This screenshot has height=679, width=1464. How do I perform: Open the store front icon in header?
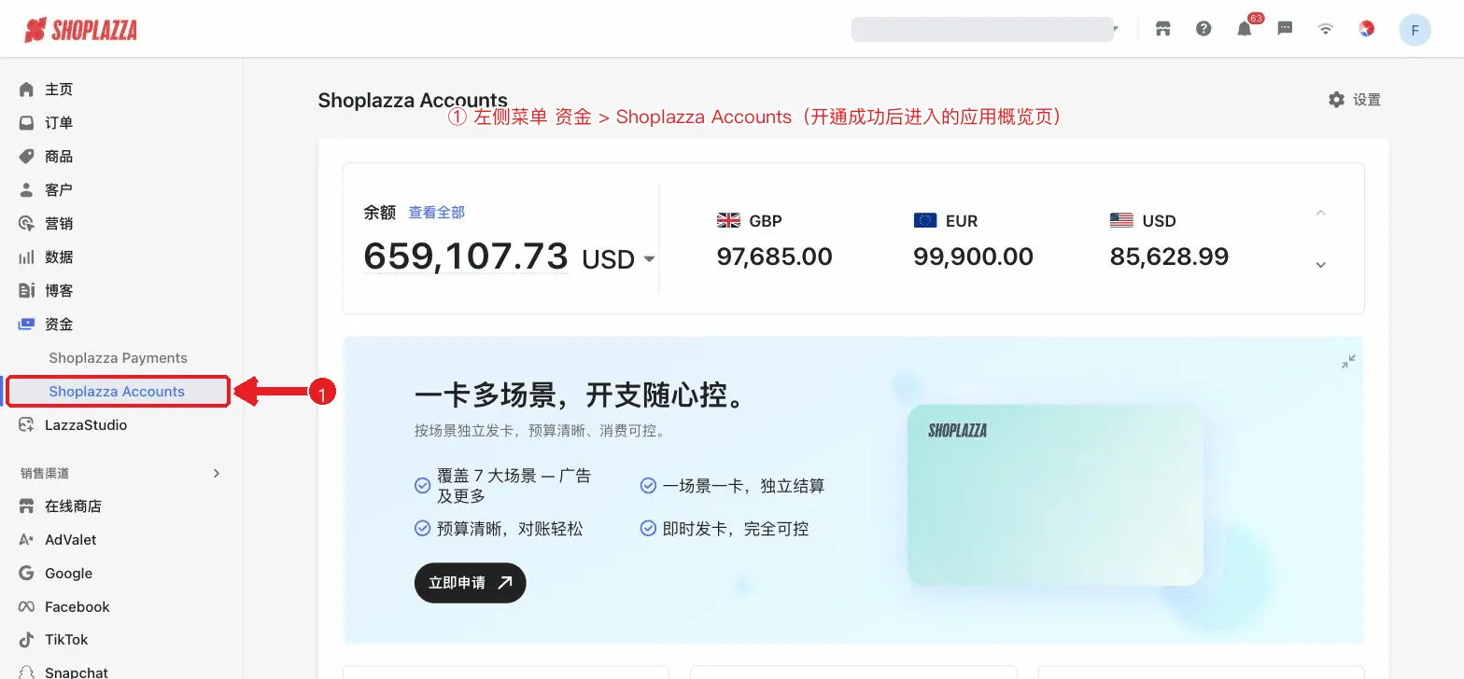click(x=1162, y=29)
